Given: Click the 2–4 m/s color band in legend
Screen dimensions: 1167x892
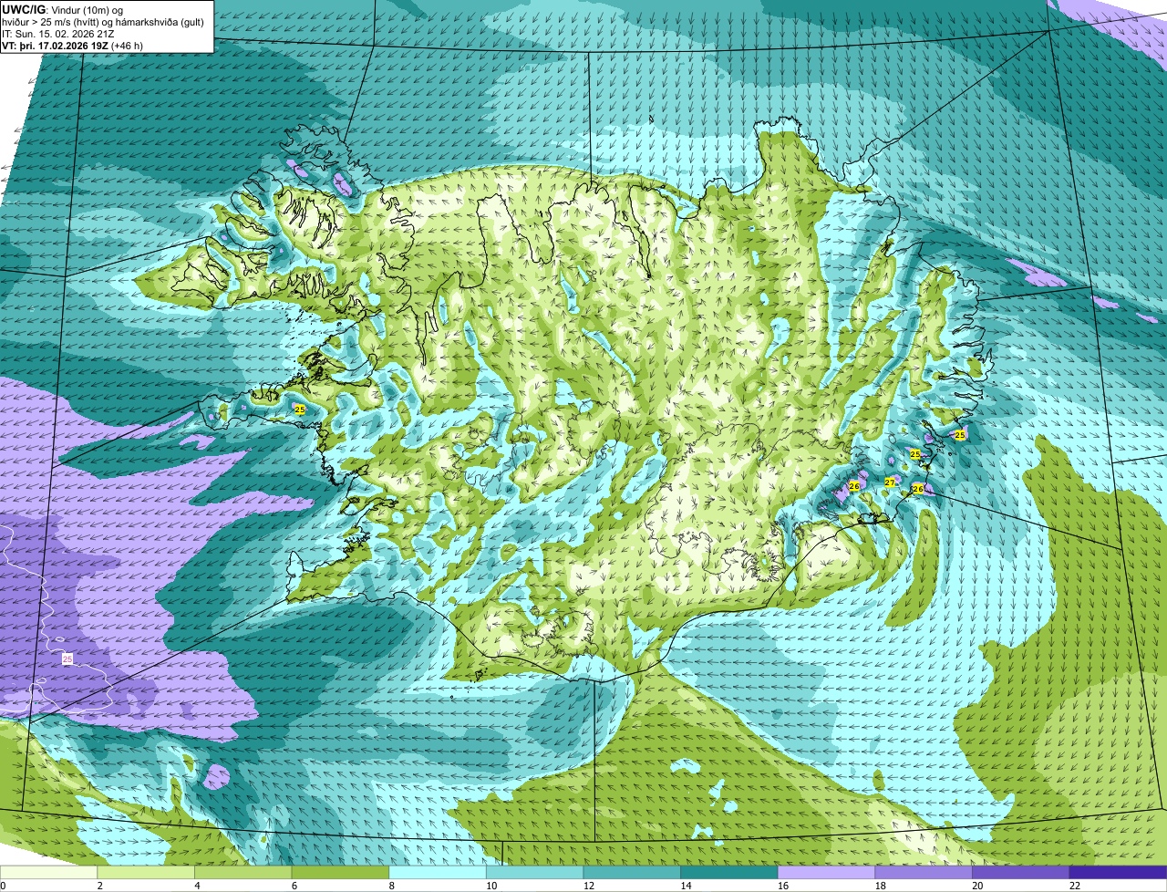Looking at the screenshot, I should coord(146,872).
